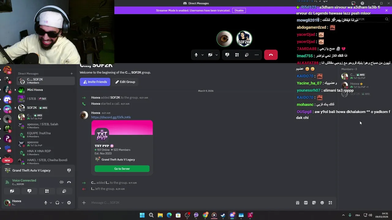
Task: Open apexxxx, ! S7EB, Salah group
Action: click(x=45, y=126)
